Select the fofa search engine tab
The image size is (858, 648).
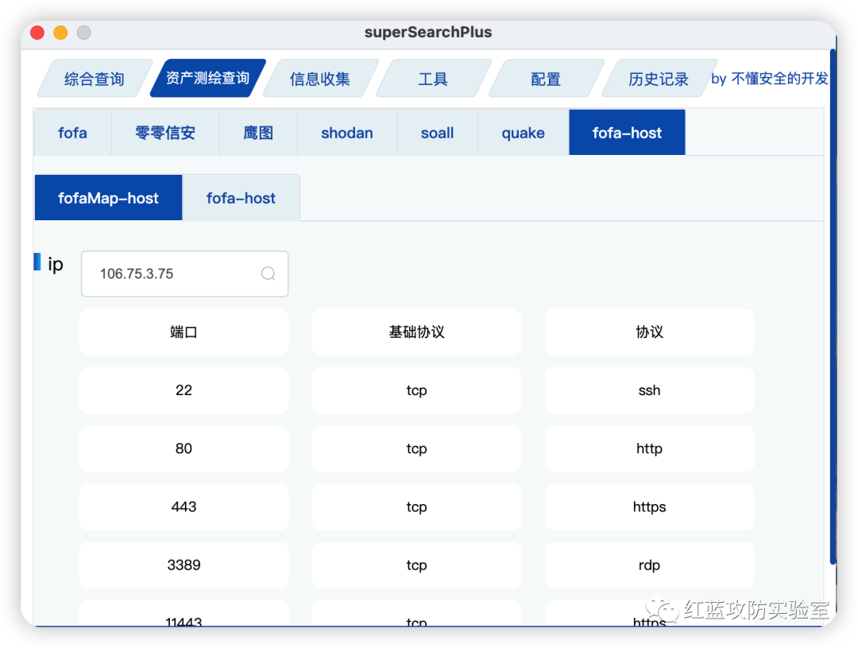pyautogui.click(x=73, y=133)
